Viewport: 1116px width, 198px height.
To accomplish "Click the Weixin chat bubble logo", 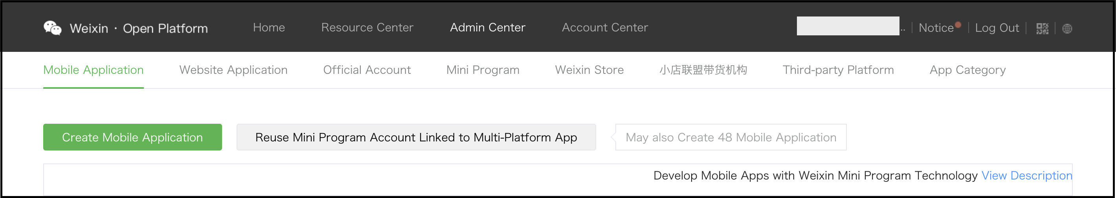I will coord(52,28).
